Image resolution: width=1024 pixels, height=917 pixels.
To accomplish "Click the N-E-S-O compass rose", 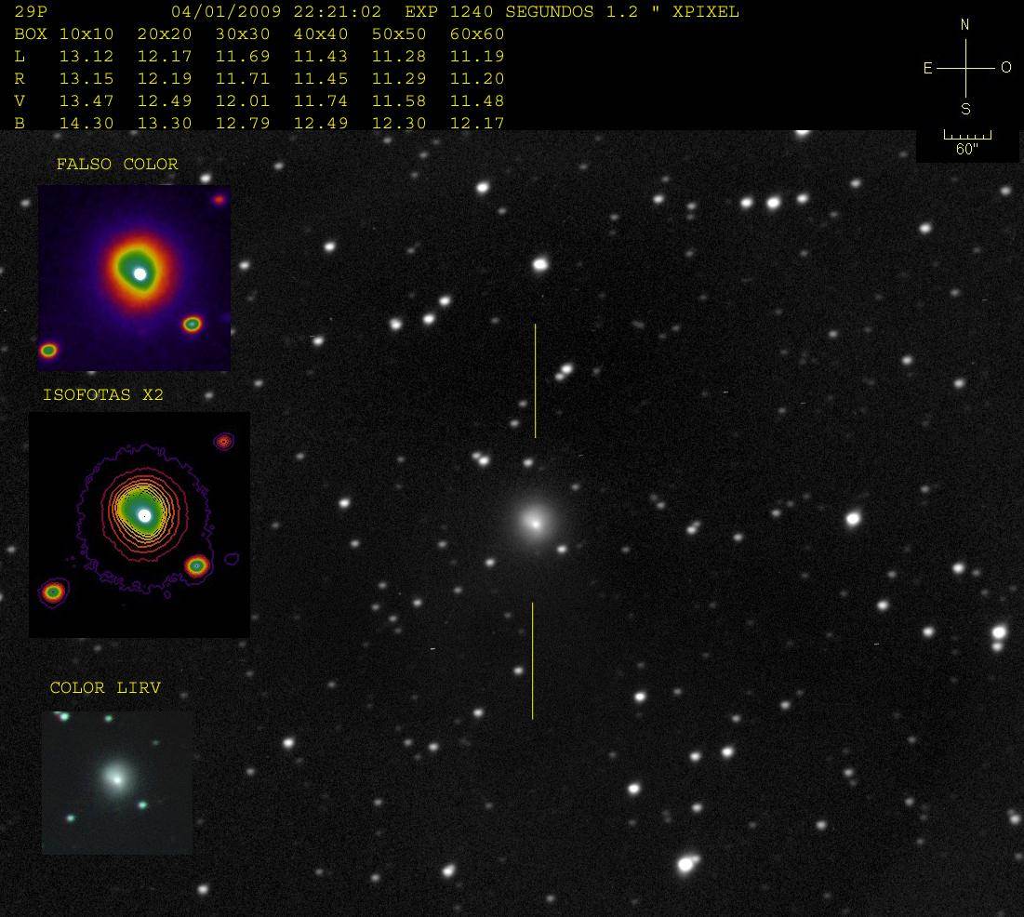I will point(966,67).
